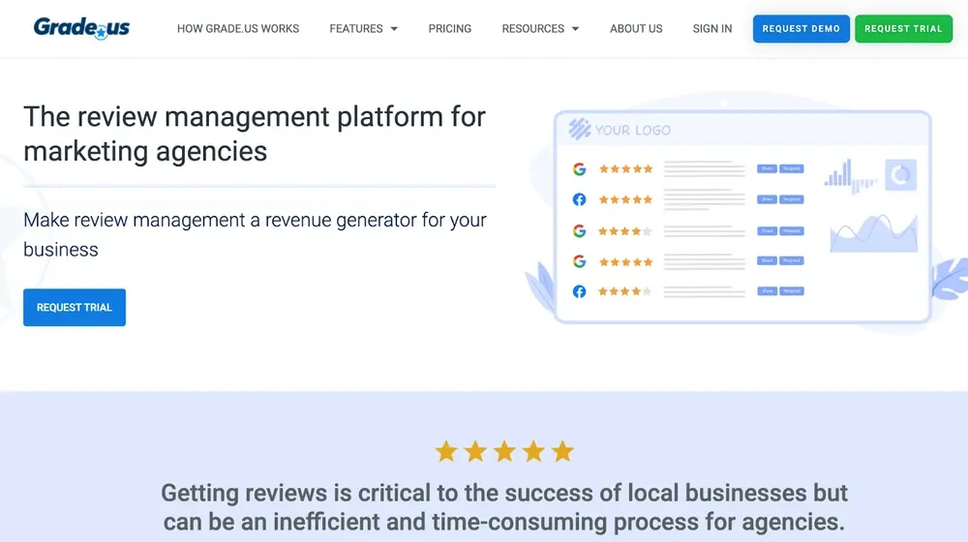Click the bottom Facebook icon in review list

(579, 291)
